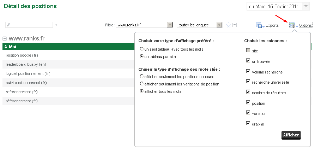
Task: Click the Exports table icon
Action: 259,25
